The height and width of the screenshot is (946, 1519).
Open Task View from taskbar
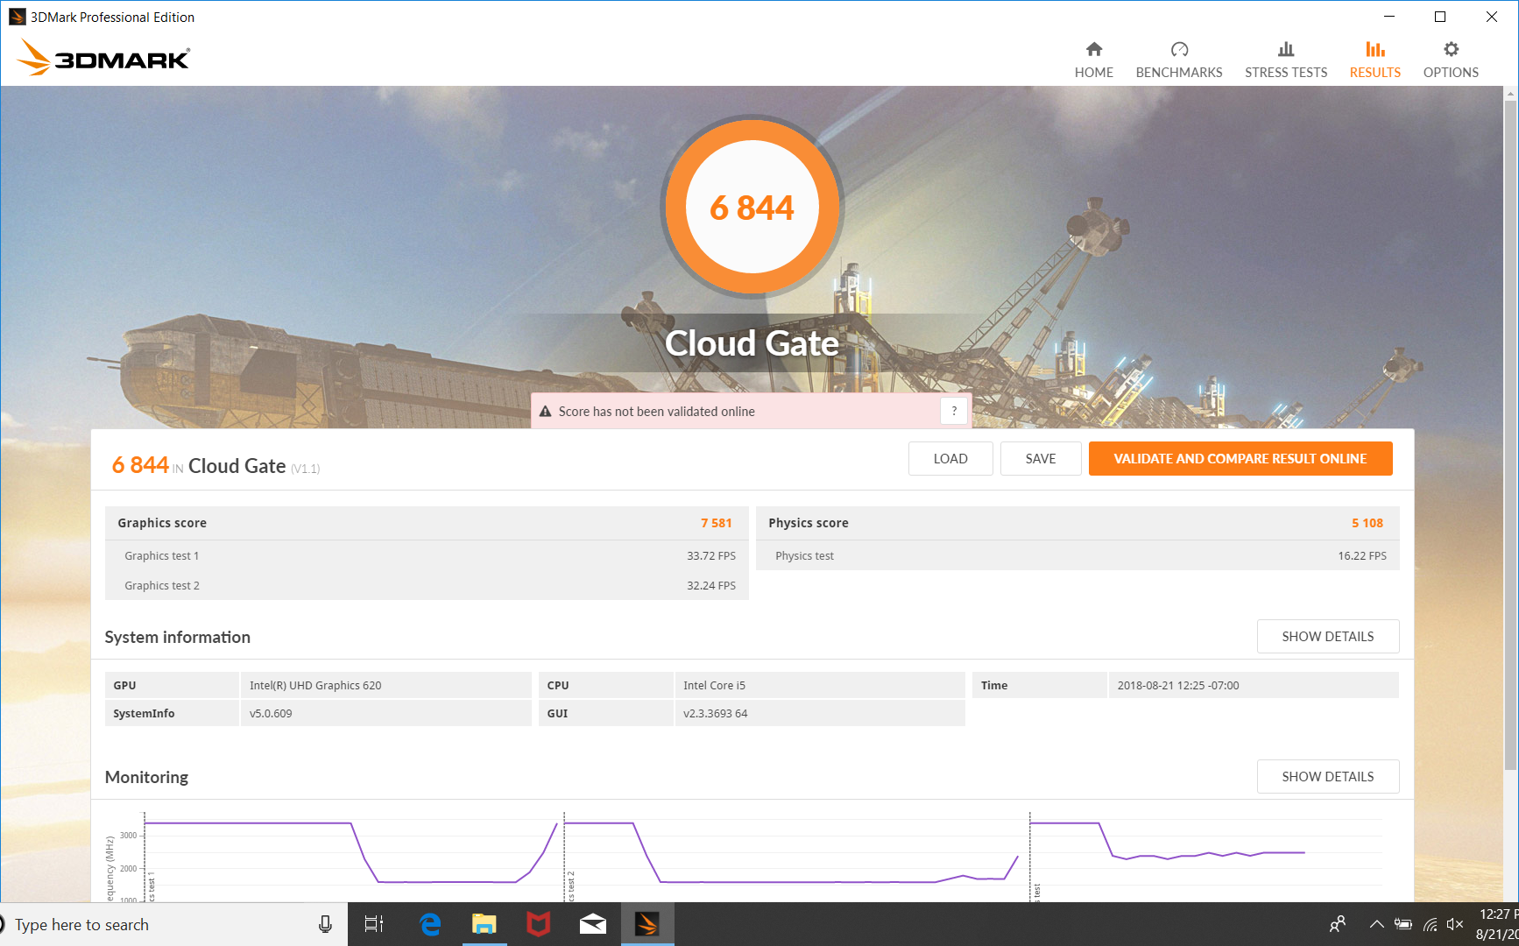pyautogui.click(x=374, y=924)
